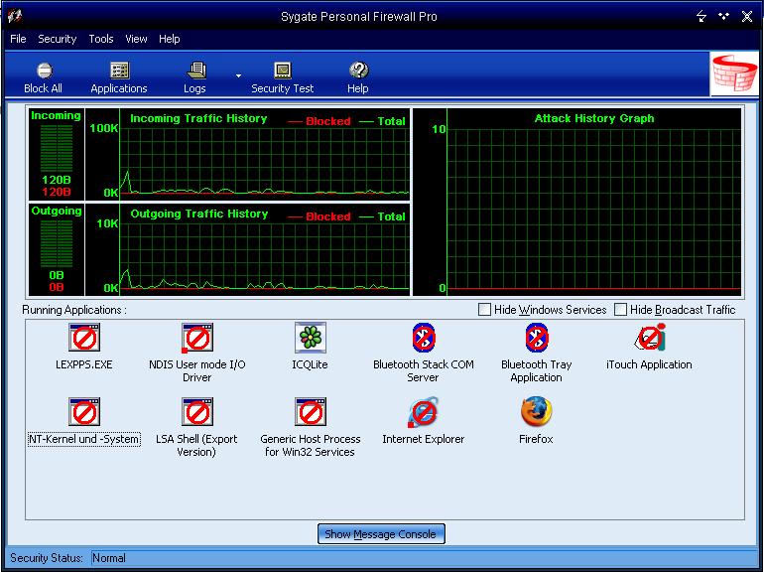Click the lightning bolt title bar button
764x572 pixels.
[701, 17]
